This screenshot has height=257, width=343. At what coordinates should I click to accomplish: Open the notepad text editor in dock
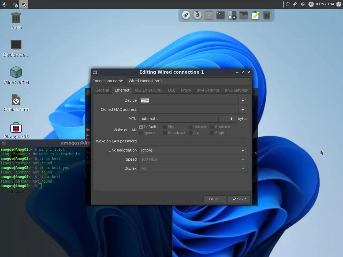coord(255,15)
